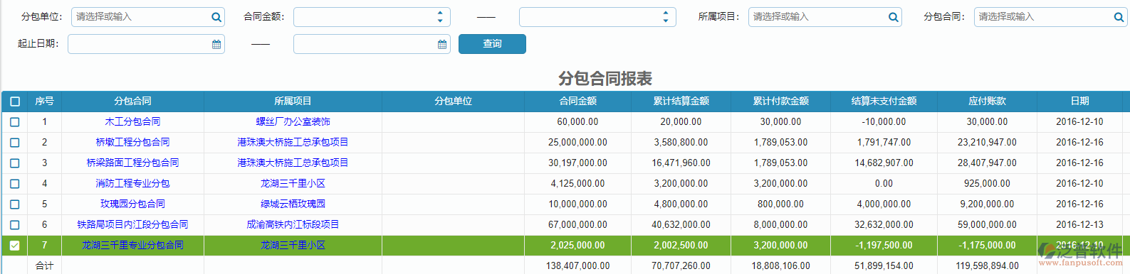Open the calendar icon of start date field
Viewport: 1130px width, 274px height.
click(216, 44)
